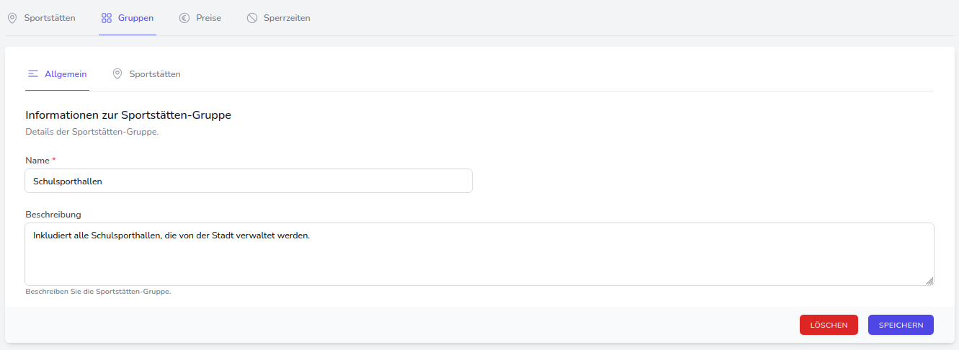Select the Allgemein sub-tab
Image resolution: width=959 pixels, height=350 pixels.
(66, 74)
